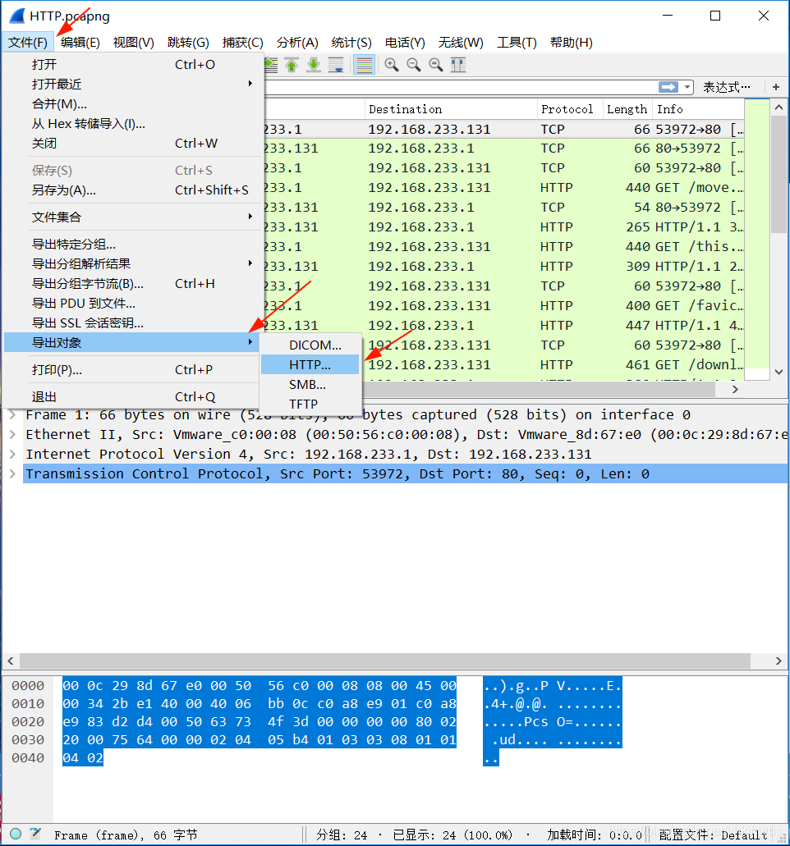Expand the Ethernet II tree row

pos(12,435)
